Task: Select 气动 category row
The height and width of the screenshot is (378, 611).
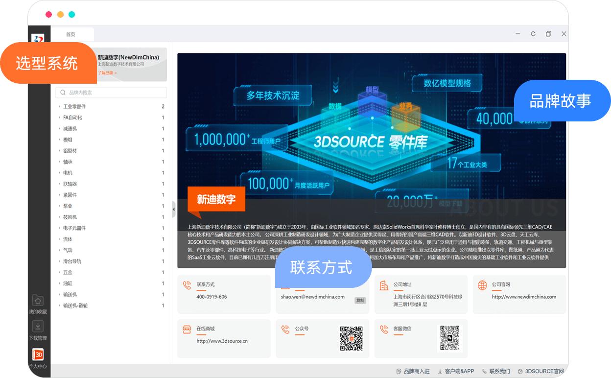Action: click(111, 250)
